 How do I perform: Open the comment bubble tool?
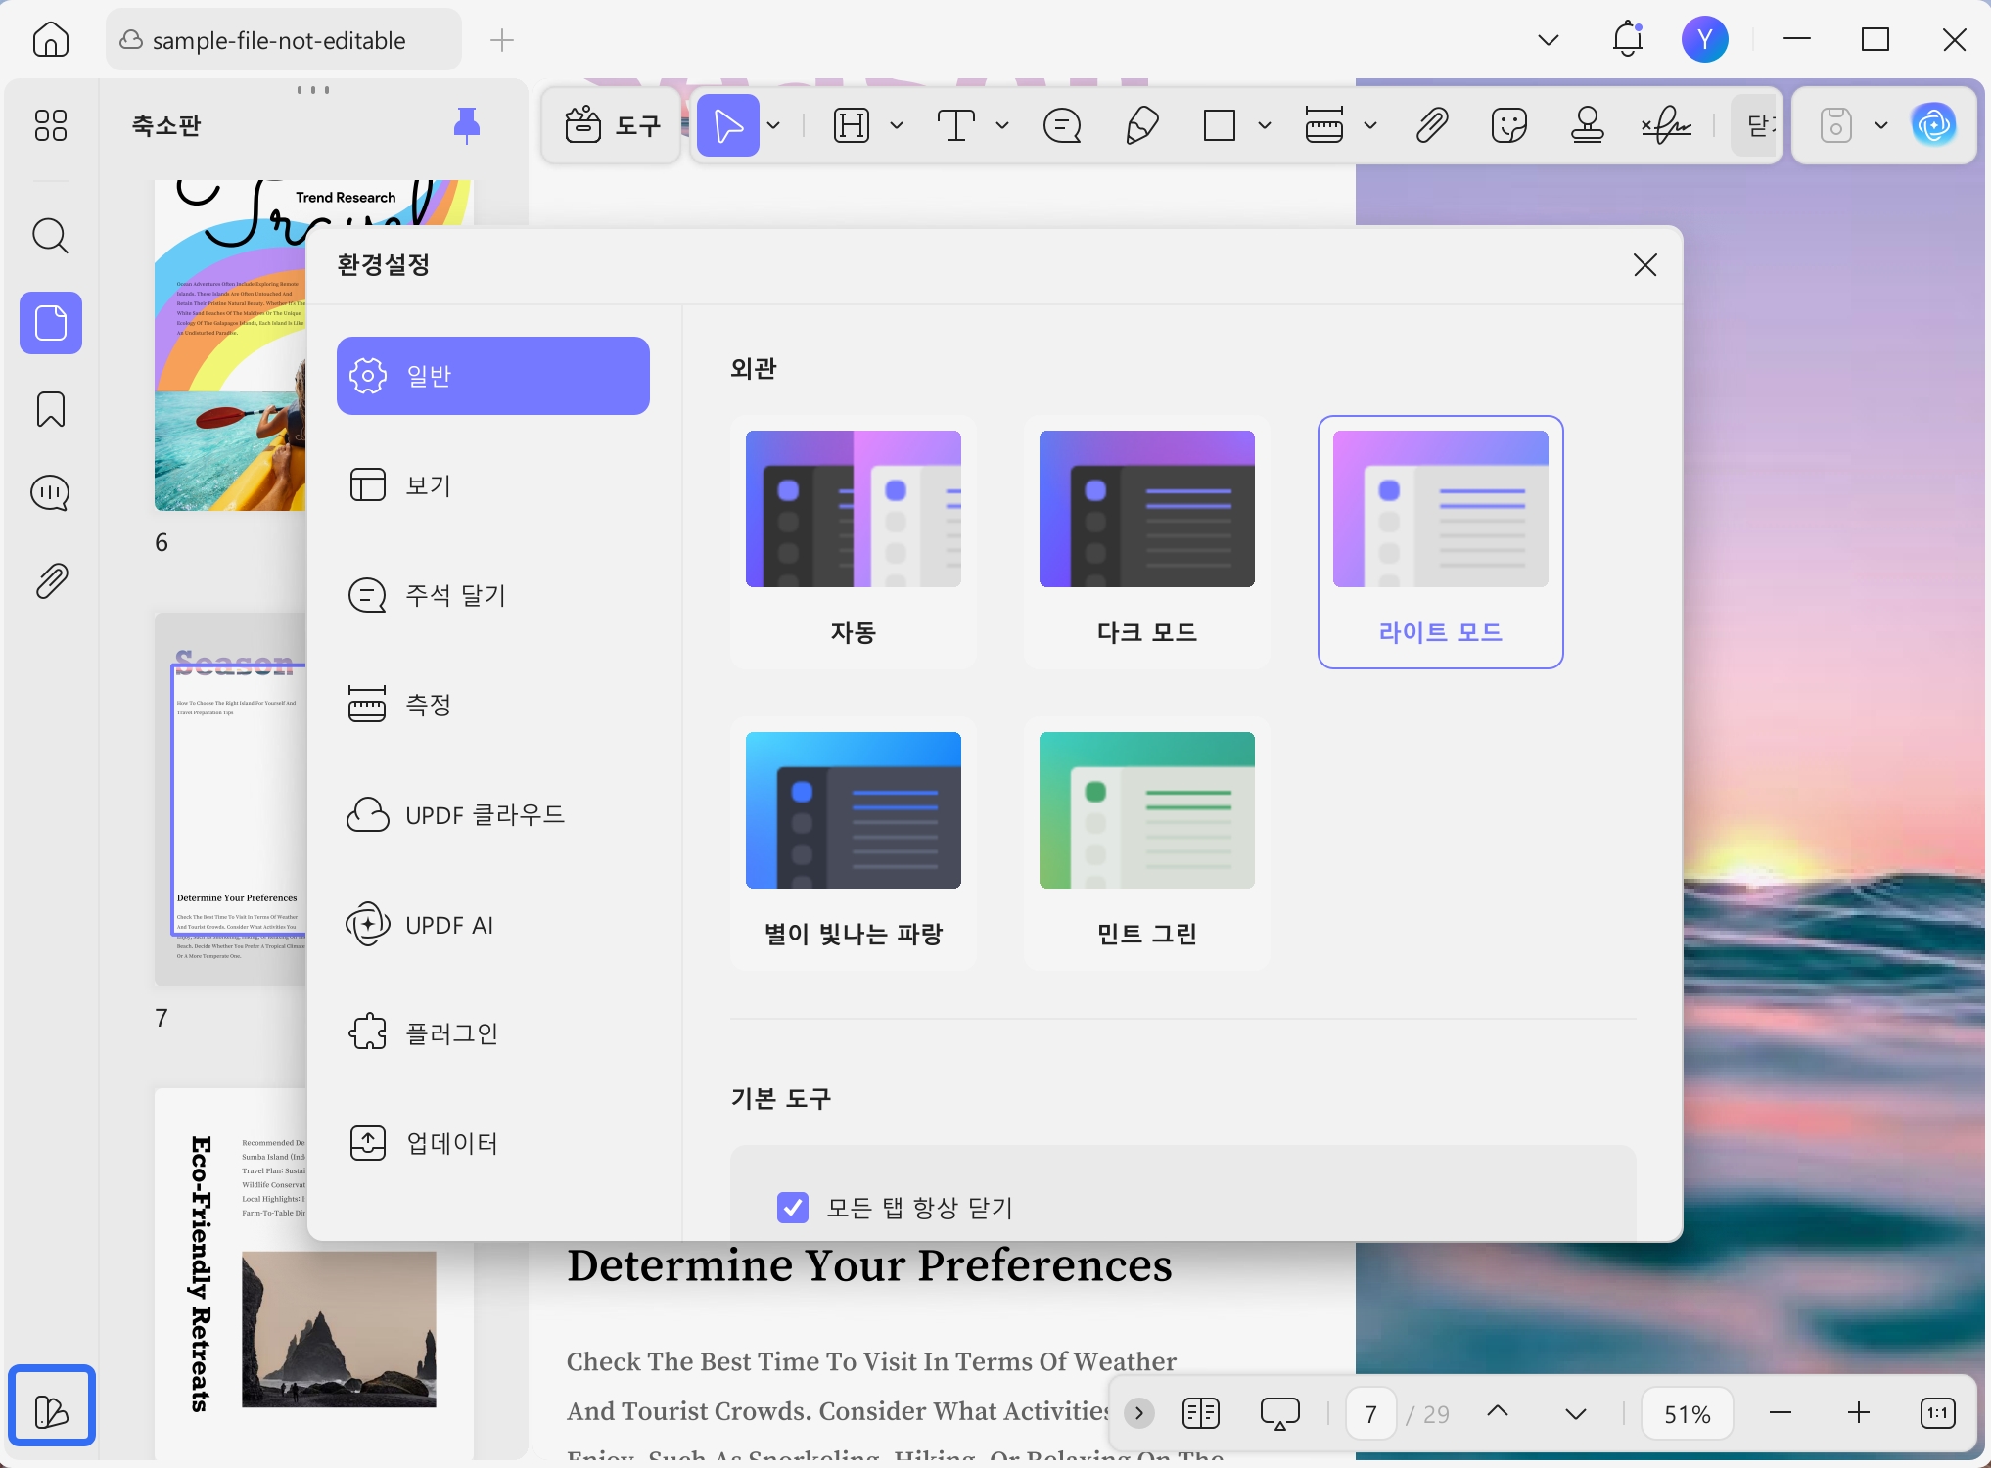click(x=1062, y=125)
